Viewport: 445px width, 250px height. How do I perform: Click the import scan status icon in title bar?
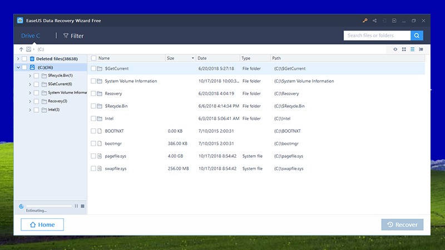coord(384,21)
